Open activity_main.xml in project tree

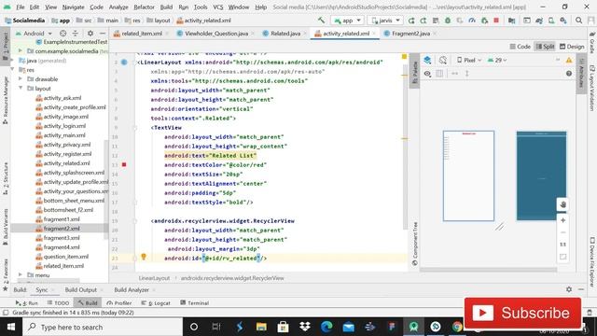pos(64,135)
